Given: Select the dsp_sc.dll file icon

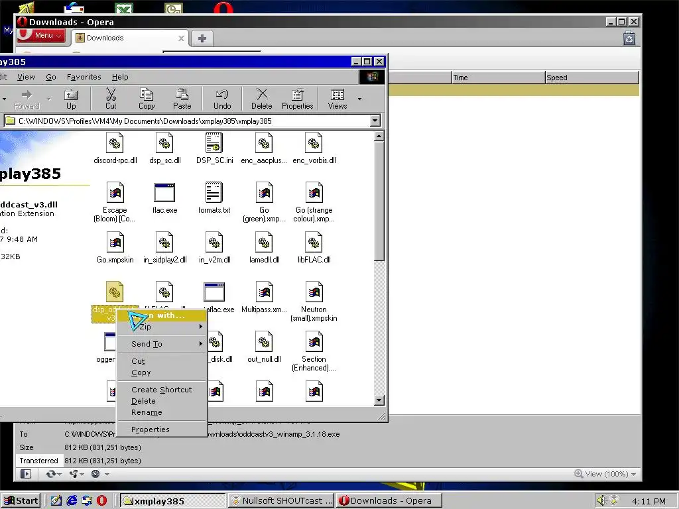Looking at the screenshot, I should point(164,143).
